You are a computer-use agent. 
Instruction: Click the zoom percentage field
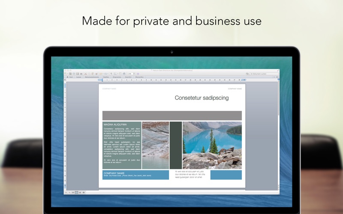click(x=130, y=74)
